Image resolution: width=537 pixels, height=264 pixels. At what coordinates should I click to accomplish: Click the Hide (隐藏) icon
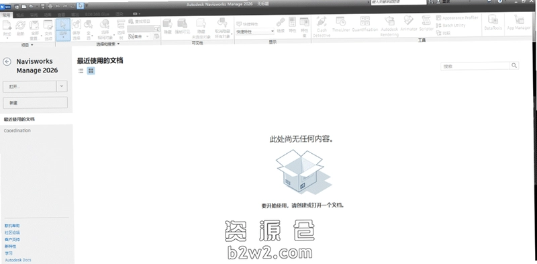(167, 24)
